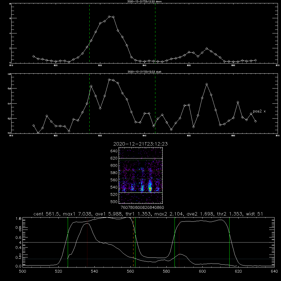Click the left green dashed line in dusk plot
This screenshot has width=281, height=281.
(89, 104)
